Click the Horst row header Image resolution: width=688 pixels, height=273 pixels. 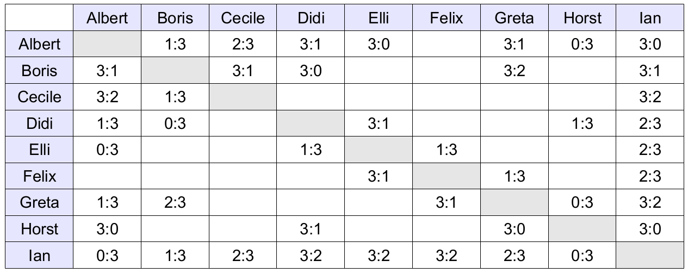pos(39,229)
